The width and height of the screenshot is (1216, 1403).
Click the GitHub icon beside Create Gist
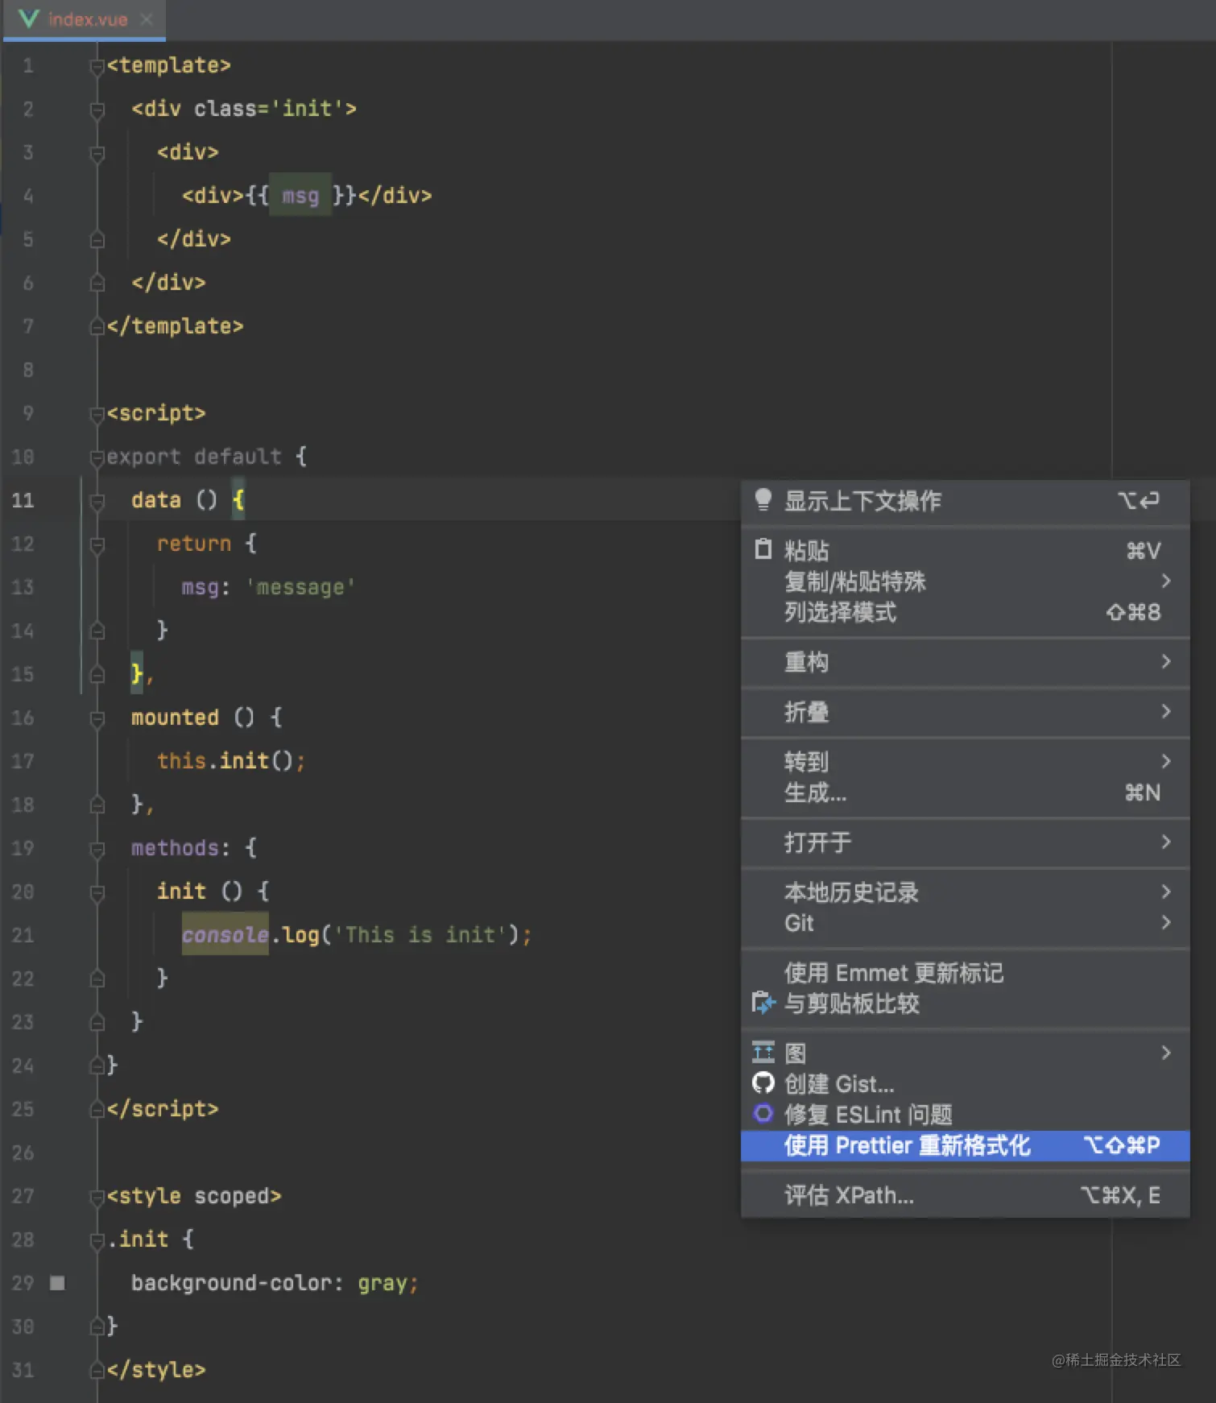(x=763, y=1083)
